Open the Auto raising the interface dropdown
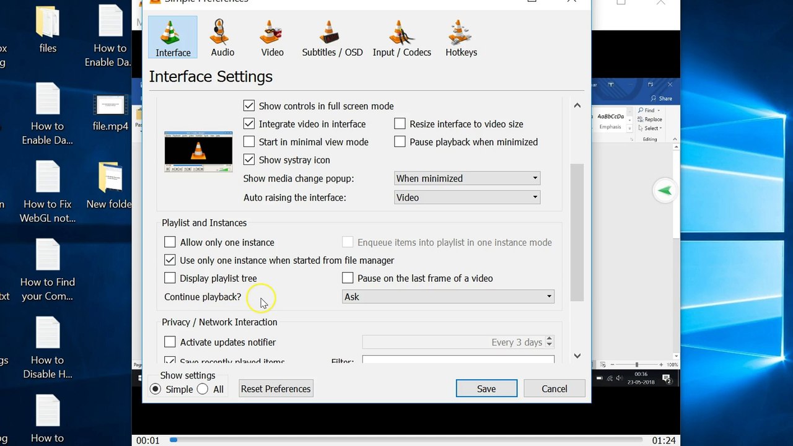793x446 pixels. [x=467, y=198]
